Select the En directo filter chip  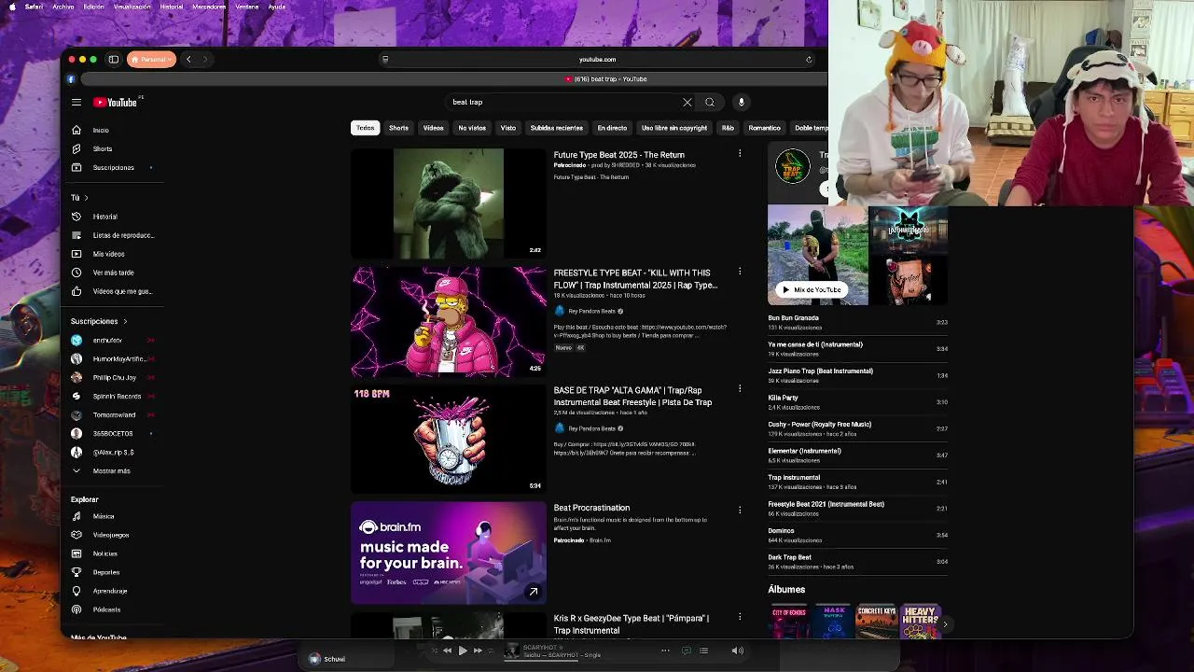point(612,128)
